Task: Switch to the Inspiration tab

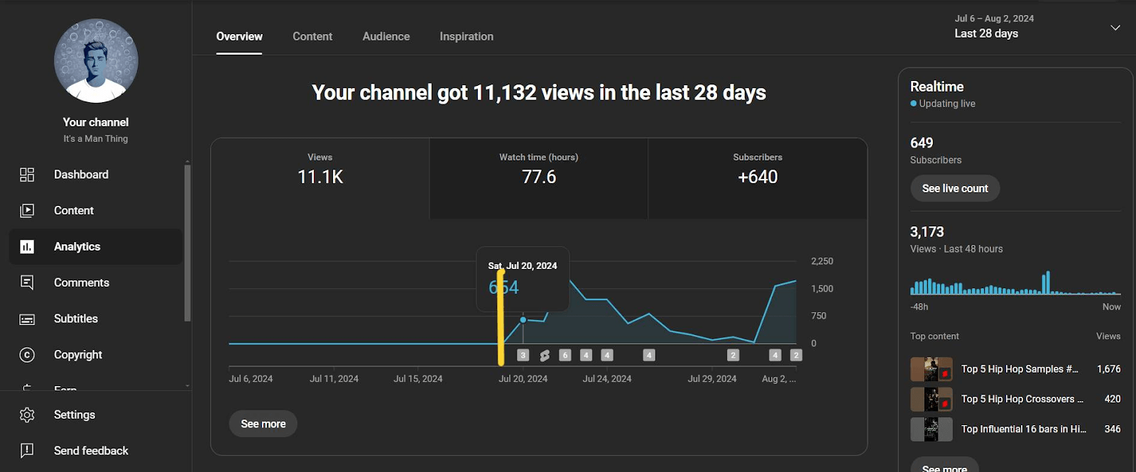Action: pos(466,36)
